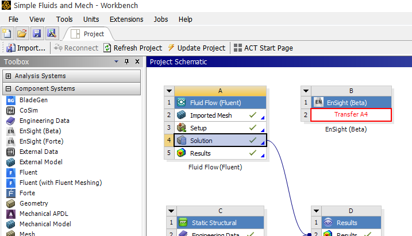Open the Units menu
The width and height of the screenshot is (412, 236).
point(91,20)
